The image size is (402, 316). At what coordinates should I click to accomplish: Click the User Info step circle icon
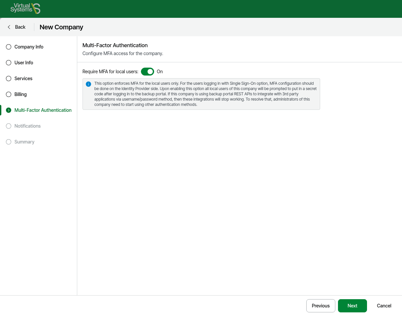pyautogui.click(x=9, y=63)
